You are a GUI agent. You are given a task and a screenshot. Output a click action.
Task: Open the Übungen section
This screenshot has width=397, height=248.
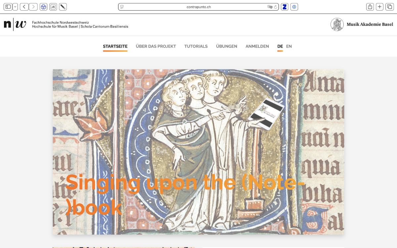226,46
